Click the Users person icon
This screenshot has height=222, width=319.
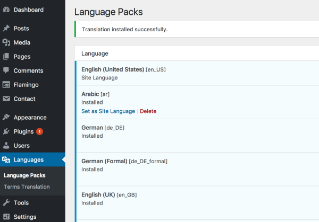click(6, 146)
